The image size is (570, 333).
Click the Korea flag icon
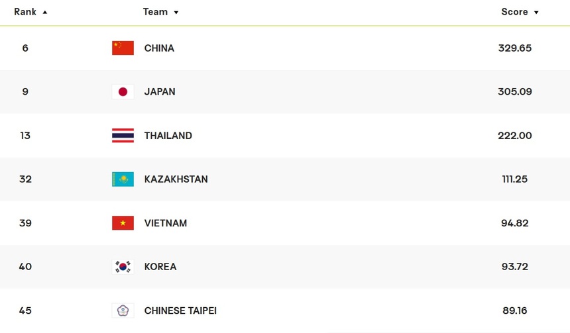tap(123, 267)
